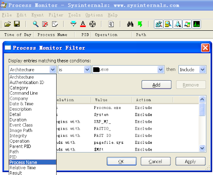Select Parent PID from the list
Screen dimensions: 213x175
pos(32,146)
